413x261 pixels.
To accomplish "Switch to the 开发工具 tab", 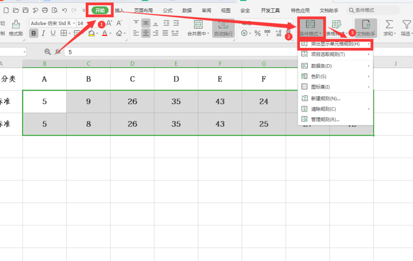I will coord(270,11).
